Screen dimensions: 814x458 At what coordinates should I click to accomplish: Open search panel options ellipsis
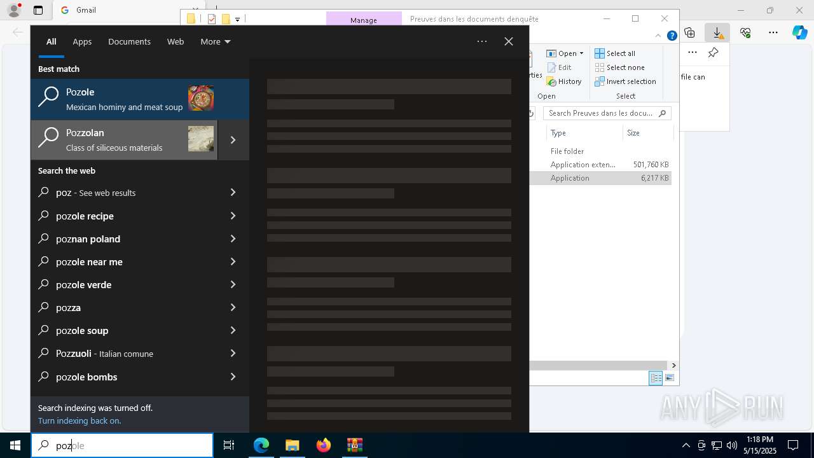click(x=482, y=41)
